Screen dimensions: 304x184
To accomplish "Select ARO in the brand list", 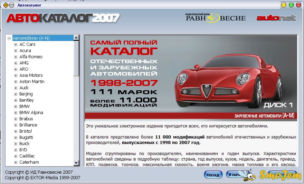I will [x=24, y=69].
